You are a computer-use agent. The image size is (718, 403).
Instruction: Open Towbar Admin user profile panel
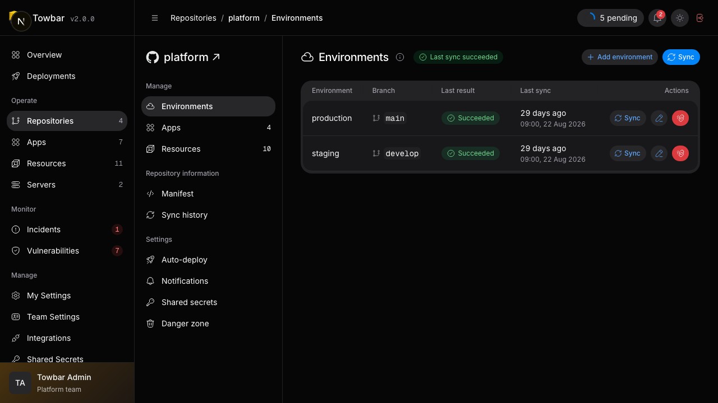67,383
